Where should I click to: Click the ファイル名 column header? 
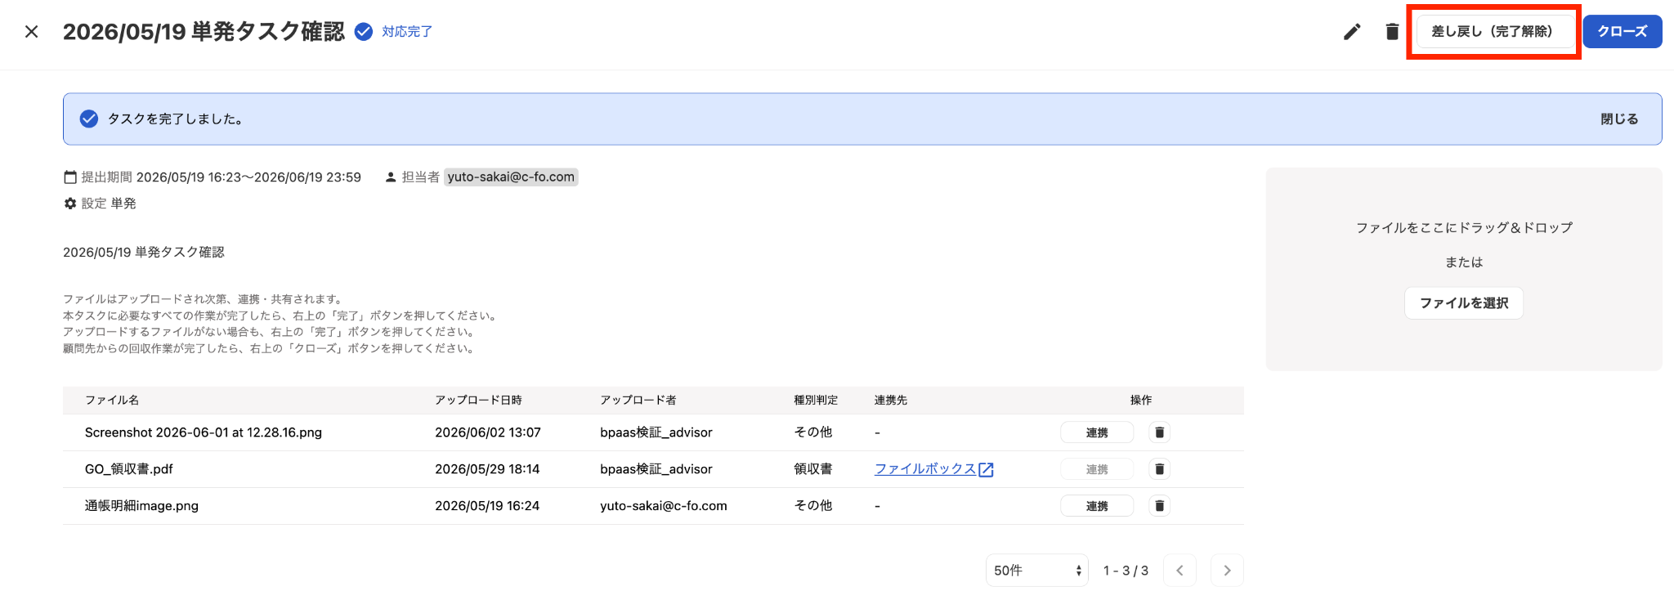(x=112, y=401)
